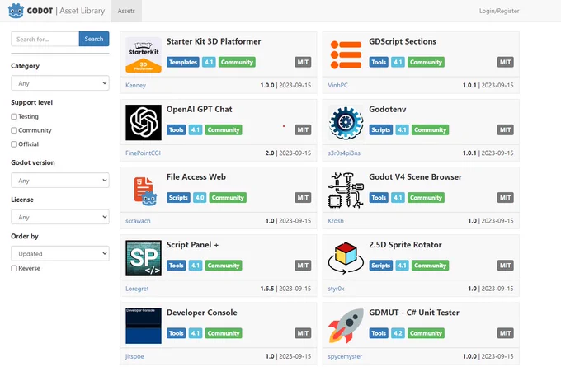The image size is (561, 367).
Task: Open author spycemyster link
Action: pos(345,356)
